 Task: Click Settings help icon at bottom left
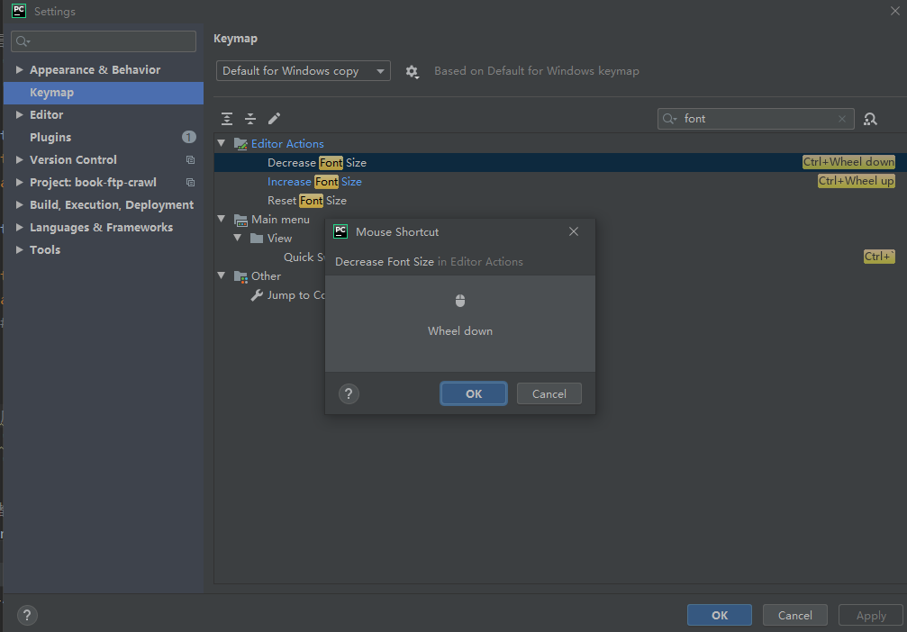27,615
